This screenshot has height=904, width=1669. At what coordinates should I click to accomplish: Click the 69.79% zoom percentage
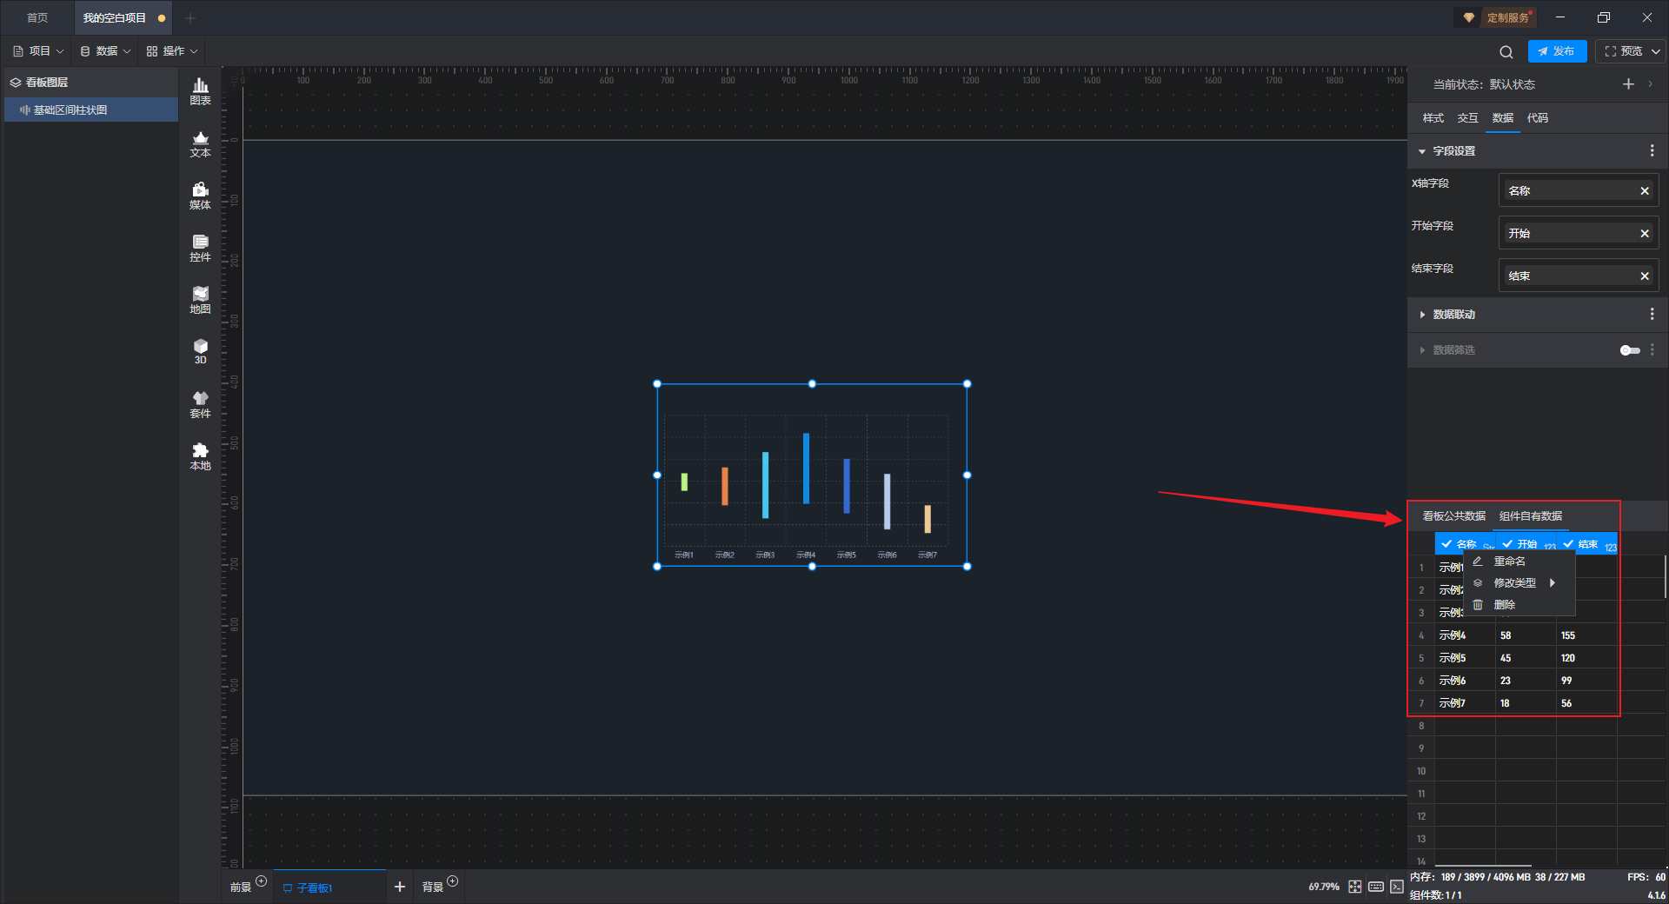point(1323,887)
